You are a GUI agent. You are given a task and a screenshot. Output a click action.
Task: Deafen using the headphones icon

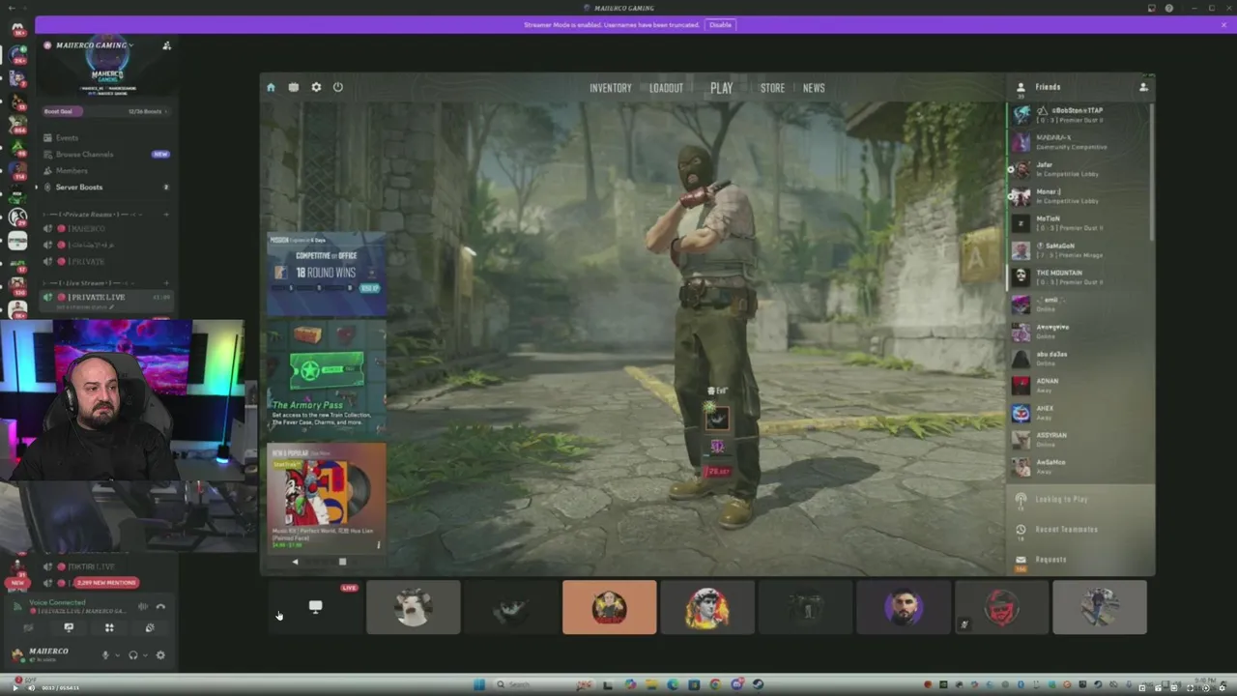(x=133, y=655)
